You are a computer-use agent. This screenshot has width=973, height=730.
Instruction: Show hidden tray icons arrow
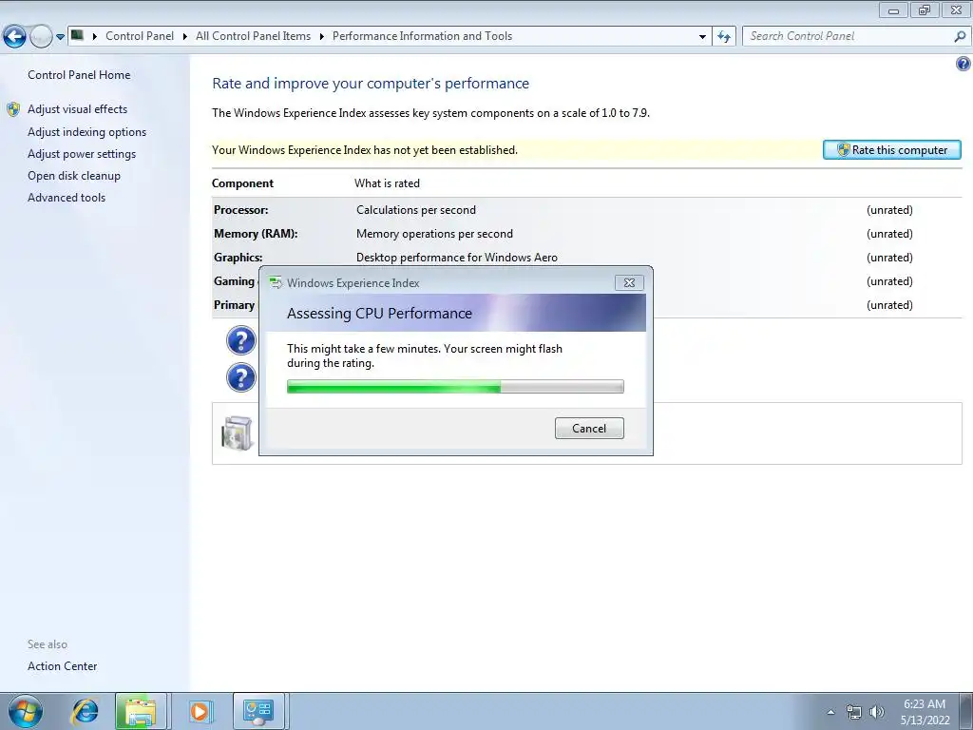[830, 712]
